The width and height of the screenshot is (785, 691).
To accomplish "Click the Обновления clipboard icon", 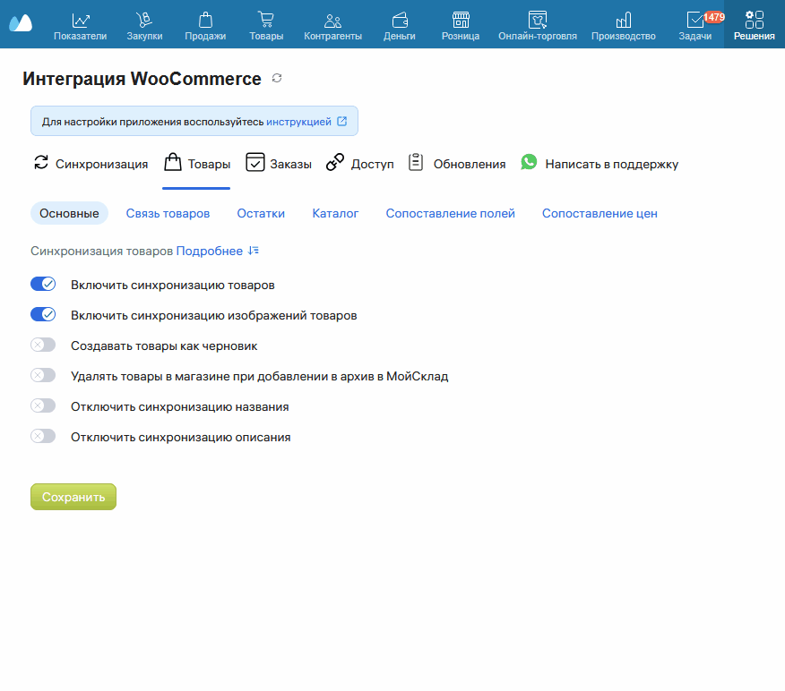I will (x=416, y=163).
